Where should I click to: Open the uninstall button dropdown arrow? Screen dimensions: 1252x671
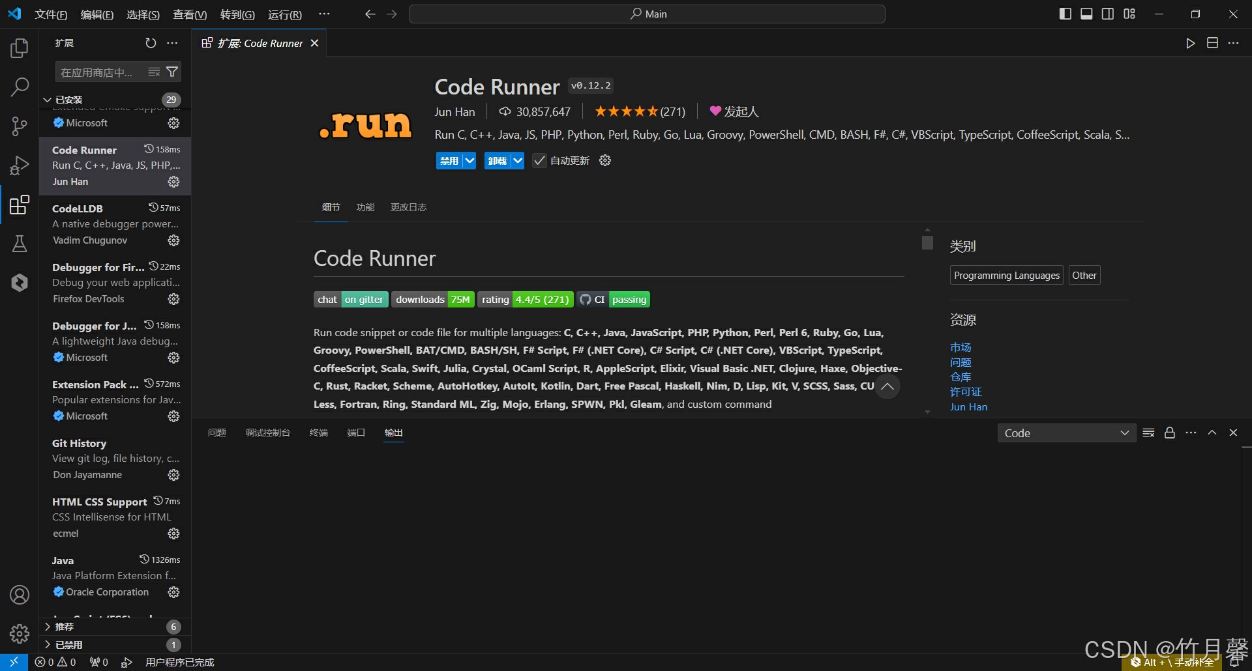click(x=517, y=160)
